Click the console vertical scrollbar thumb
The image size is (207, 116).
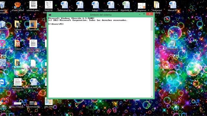(152, 25)
